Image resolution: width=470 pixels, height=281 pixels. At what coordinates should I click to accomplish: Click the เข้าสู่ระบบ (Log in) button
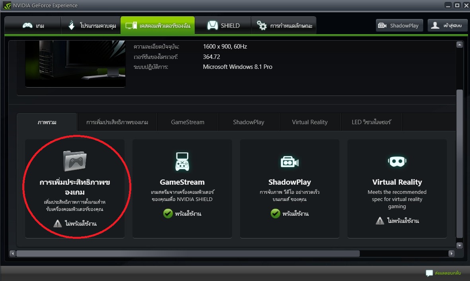coord(447,25)
